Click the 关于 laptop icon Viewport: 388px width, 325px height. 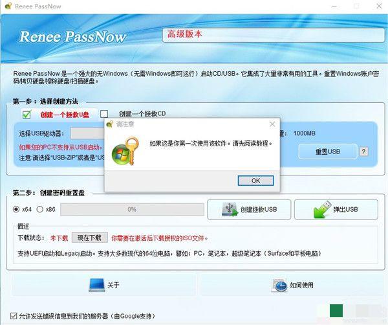pos(97,285)
